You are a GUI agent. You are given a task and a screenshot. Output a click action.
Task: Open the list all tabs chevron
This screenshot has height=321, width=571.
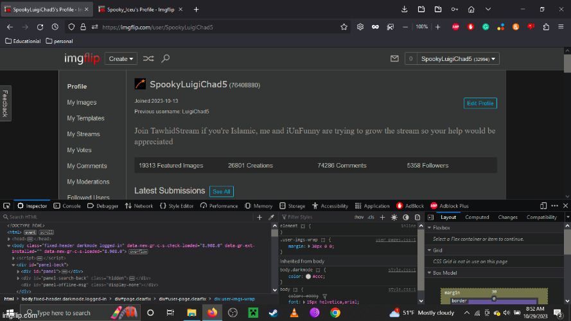click(488, 10)
